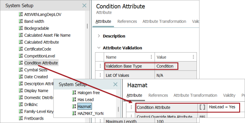
Task: Open Validity tab in Hazmat editor
Action: point(229,95)
